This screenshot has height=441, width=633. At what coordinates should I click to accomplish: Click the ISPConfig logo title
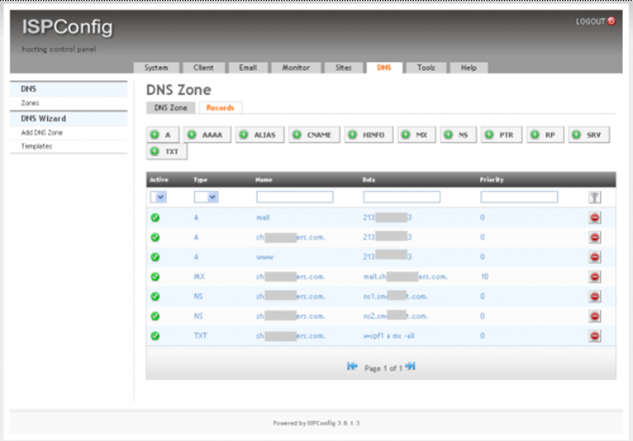click(x=68, y=27)
